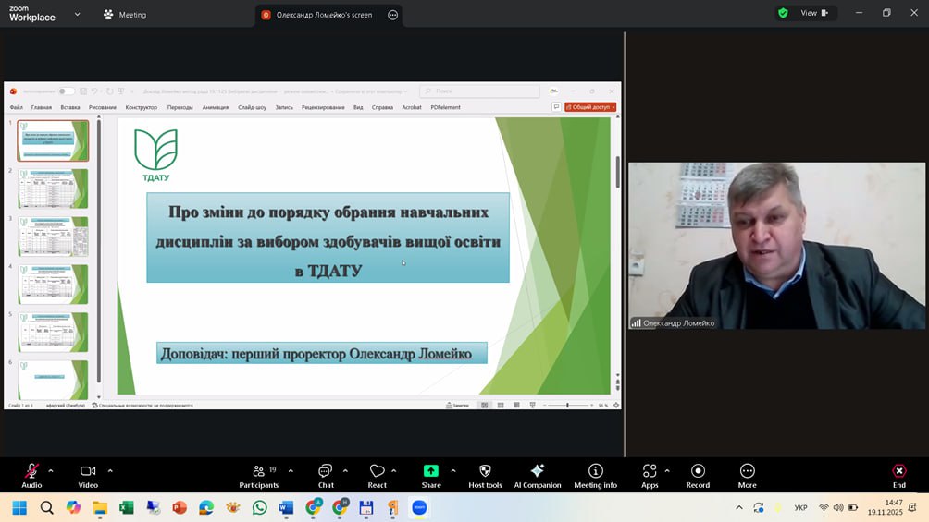The height and width of the screenshot is (522, 929).
Task: Click Заметки notes button in status bar
Action: (457, 406)
